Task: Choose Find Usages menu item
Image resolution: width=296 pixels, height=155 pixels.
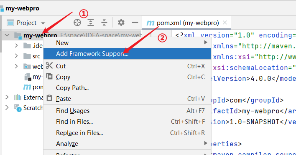Action: [x=127, y=111]
